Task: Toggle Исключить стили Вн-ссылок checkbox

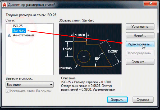Action: (7, 91)
